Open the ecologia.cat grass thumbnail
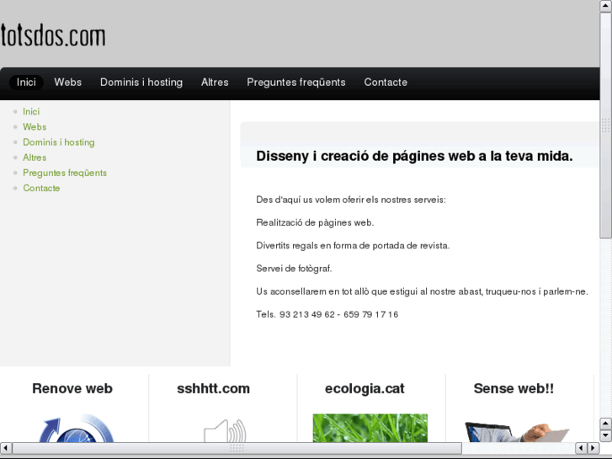612x459 pixels. tap(370, 428)
